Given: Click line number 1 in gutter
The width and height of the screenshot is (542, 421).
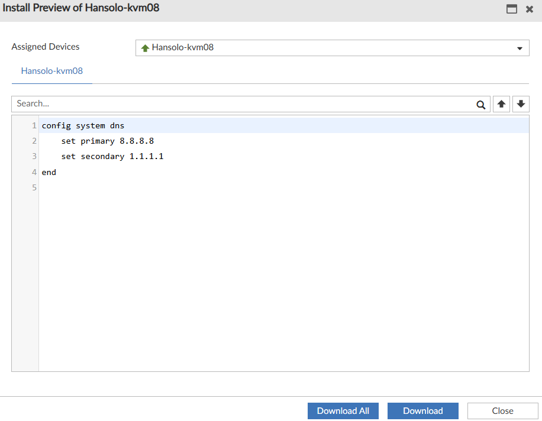Looking at the screenshot, I should coord(34,125).
